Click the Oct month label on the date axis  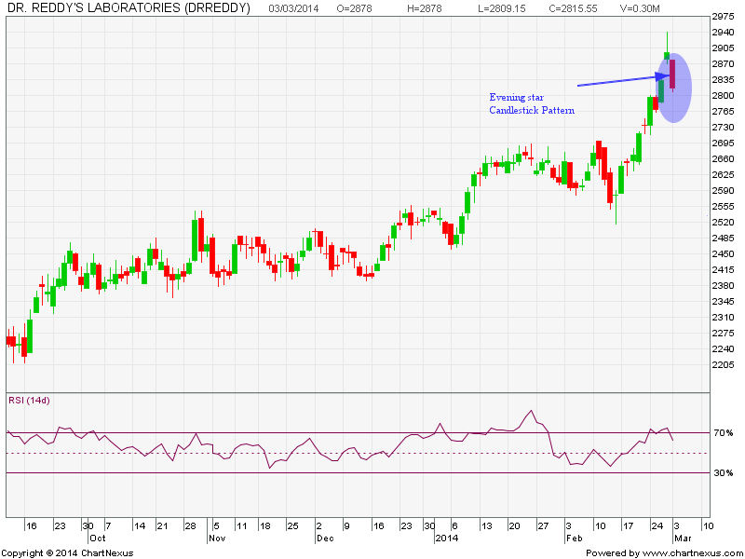coord(98,539)
